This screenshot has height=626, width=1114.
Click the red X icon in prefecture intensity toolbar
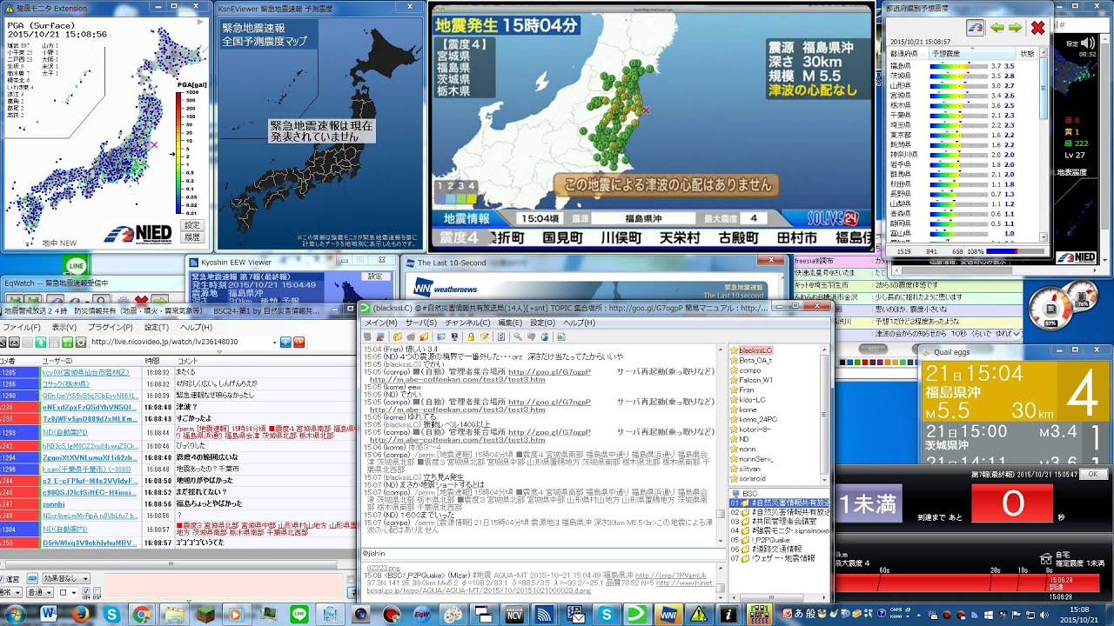[1037, 28]
